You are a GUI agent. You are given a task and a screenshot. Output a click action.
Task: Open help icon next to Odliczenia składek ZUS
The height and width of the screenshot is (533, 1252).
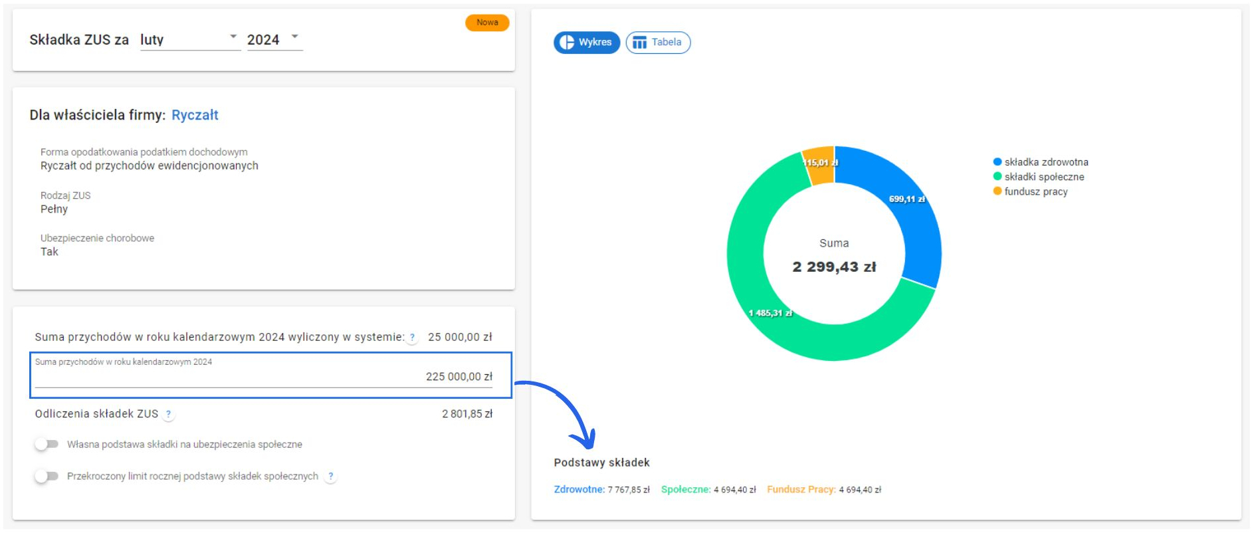pos(169,414)
